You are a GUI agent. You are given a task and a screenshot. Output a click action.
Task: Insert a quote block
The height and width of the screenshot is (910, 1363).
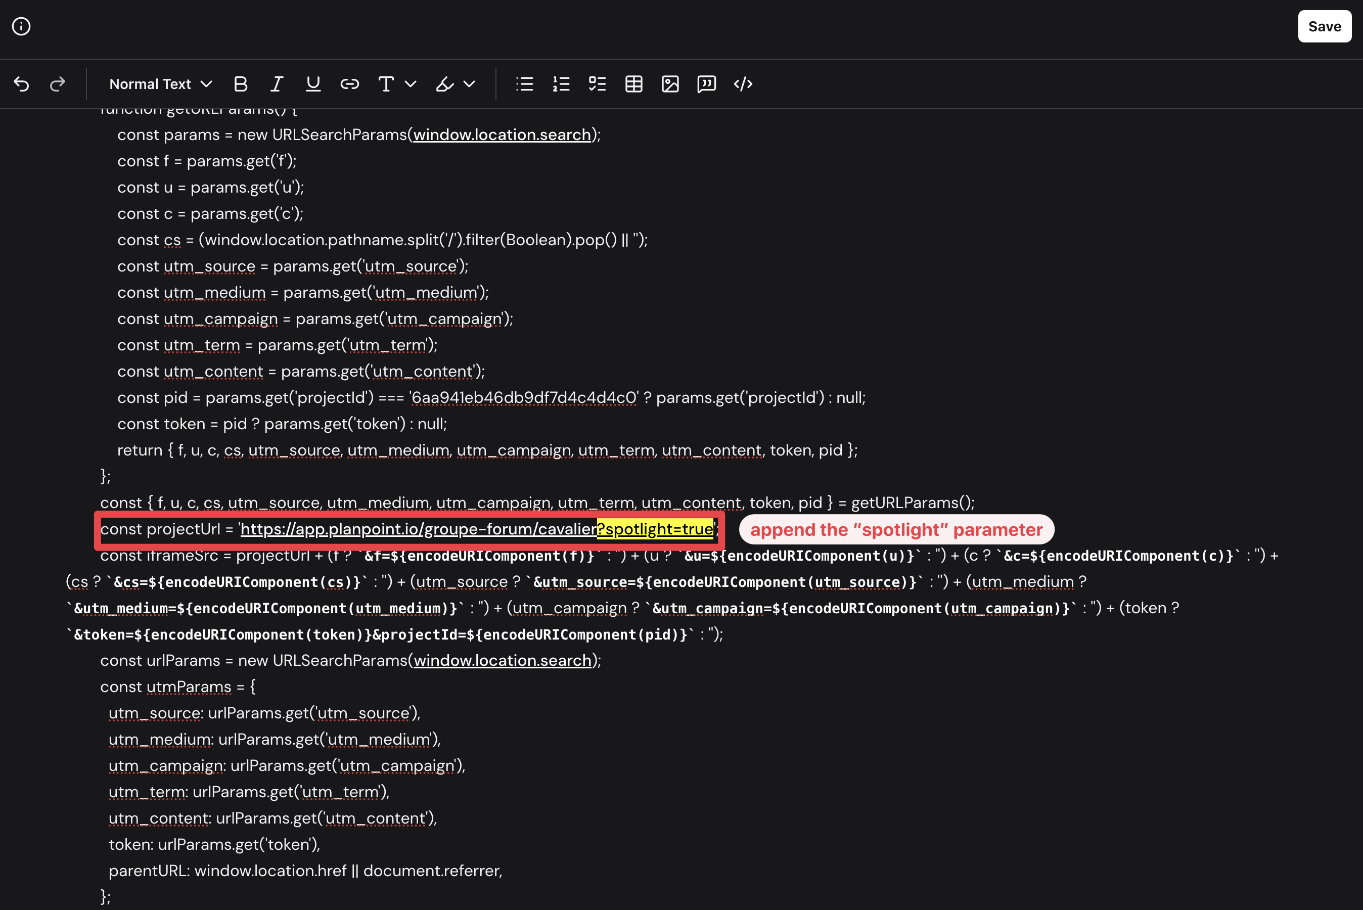tap(706, 84)
